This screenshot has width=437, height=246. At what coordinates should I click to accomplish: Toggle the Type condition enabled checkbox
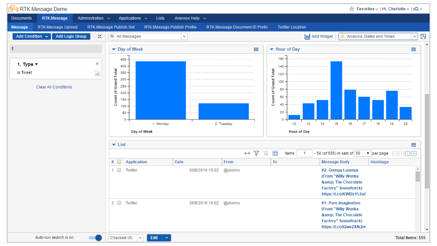(x=97, y=74)
